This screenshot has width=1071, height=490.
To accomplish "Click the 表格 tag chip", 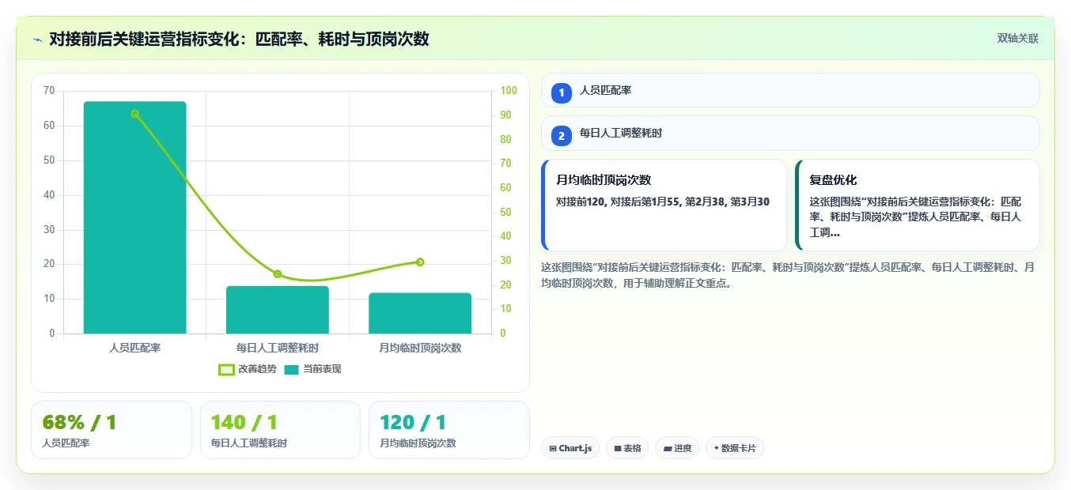I will (627, 448).
